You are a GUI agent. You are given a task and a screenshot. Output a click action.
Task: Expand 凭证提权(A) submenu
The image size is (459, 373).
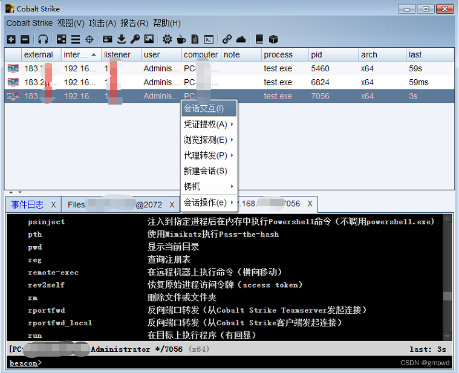[x=209, y=125]
